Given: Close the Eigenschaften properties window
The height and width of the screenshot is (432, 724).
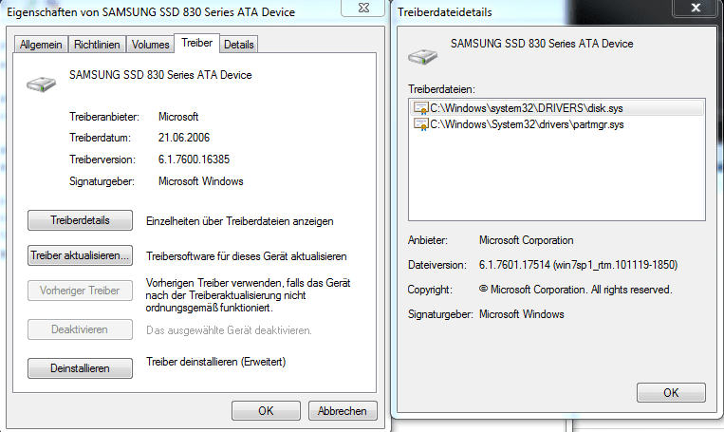Looking at the screenshot, I should tap(363, 8).
